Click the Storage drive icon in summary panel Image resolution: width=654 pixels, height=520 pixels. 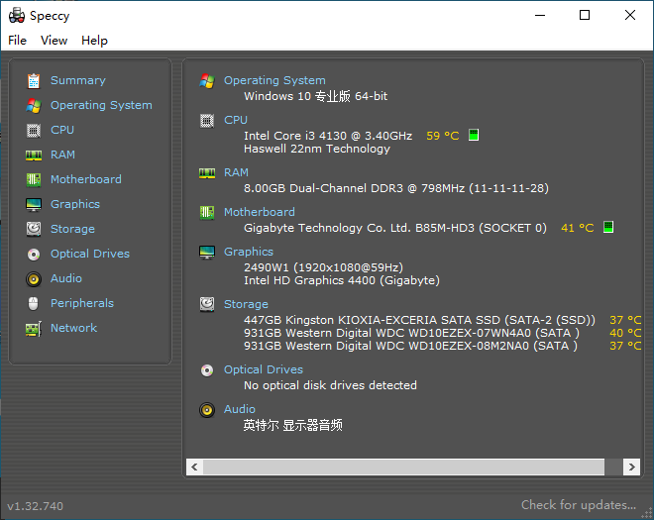[x=207, y=304]
